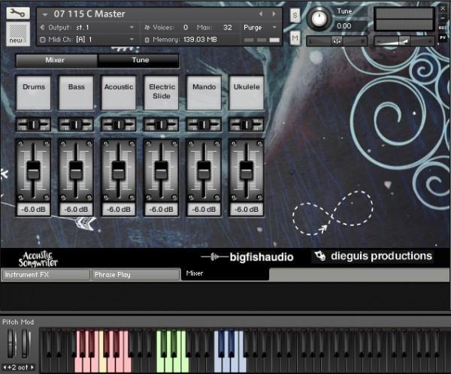Click the pan L-R slider
This screenshot has width=451, height=374.
pos(337,41)
